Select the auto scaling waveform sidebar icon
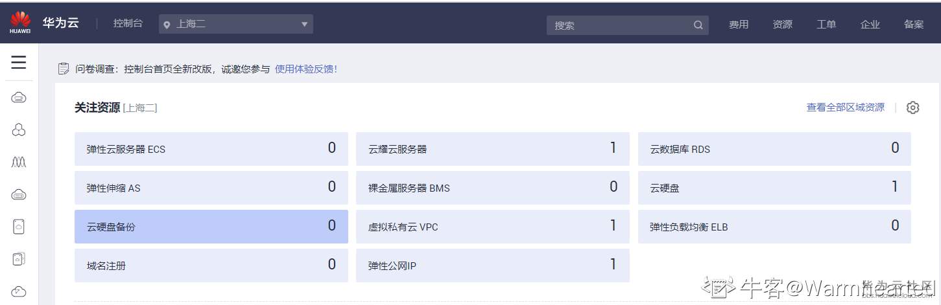Viewport: 941px width, 305px height. [x=19, y=162]
